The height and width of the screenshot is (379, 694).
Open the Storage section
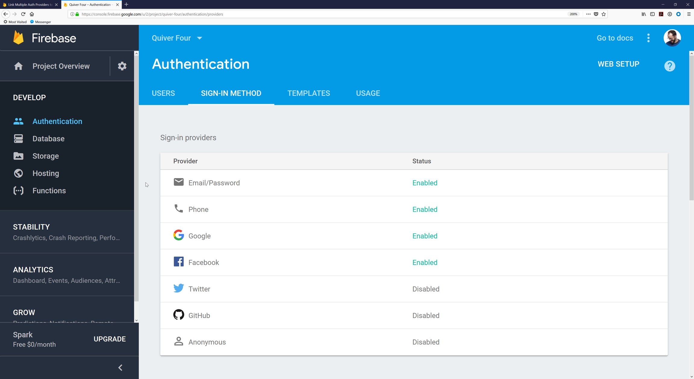pos(45,156)
